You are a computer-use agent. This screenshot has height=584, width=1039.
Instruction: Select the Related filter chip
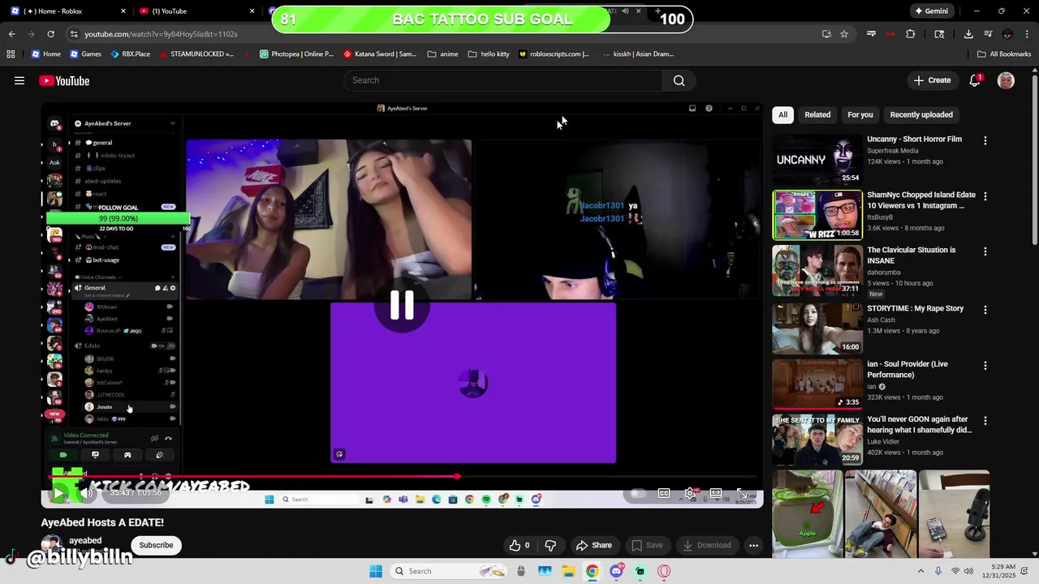click(x=817, y=114)
